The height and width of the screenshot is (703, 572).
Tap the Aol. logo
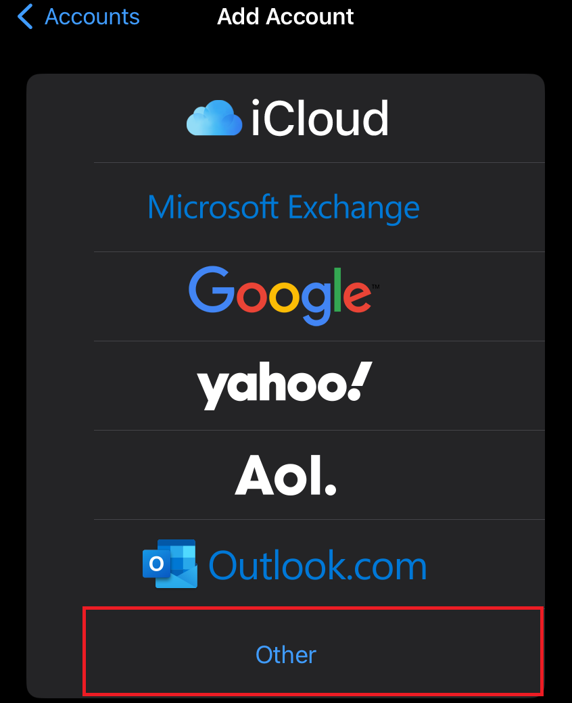(x=285, y=475)
